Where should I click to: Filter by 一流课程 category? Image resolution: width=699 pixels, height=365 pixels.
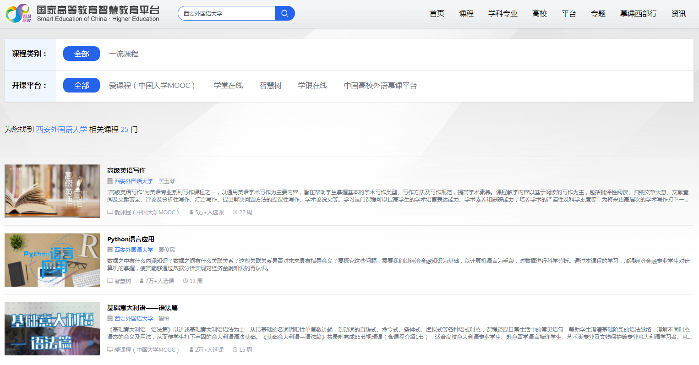(124, 54)
